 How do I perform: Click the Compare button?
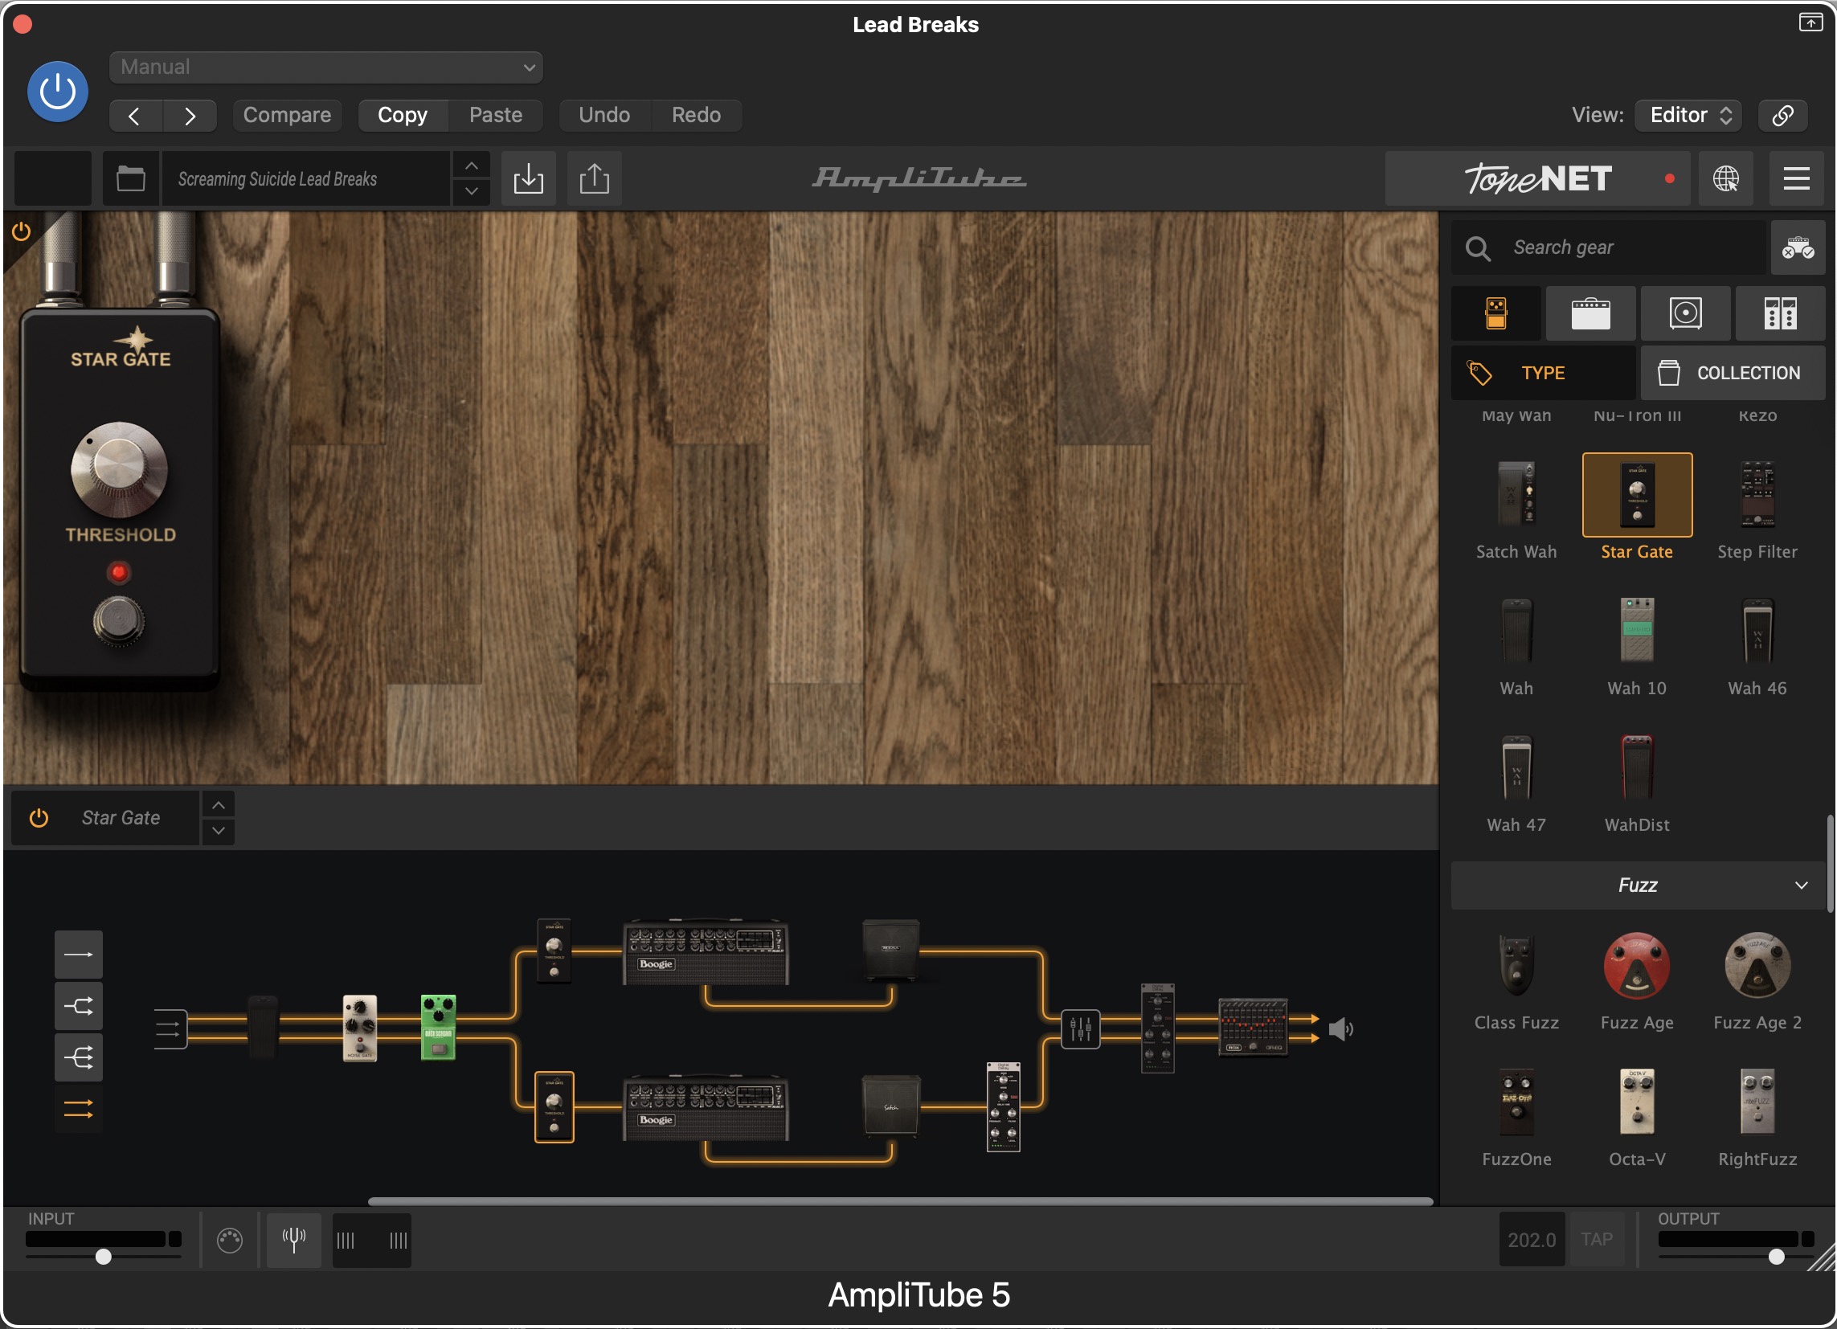[287, 115]
